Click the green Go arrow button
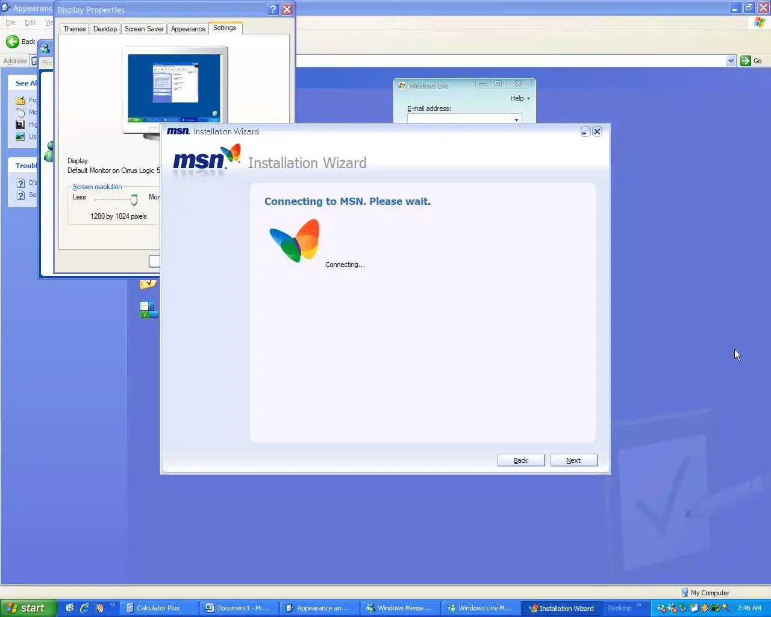Viewport: 771px width, 617px height. (746, 61)
